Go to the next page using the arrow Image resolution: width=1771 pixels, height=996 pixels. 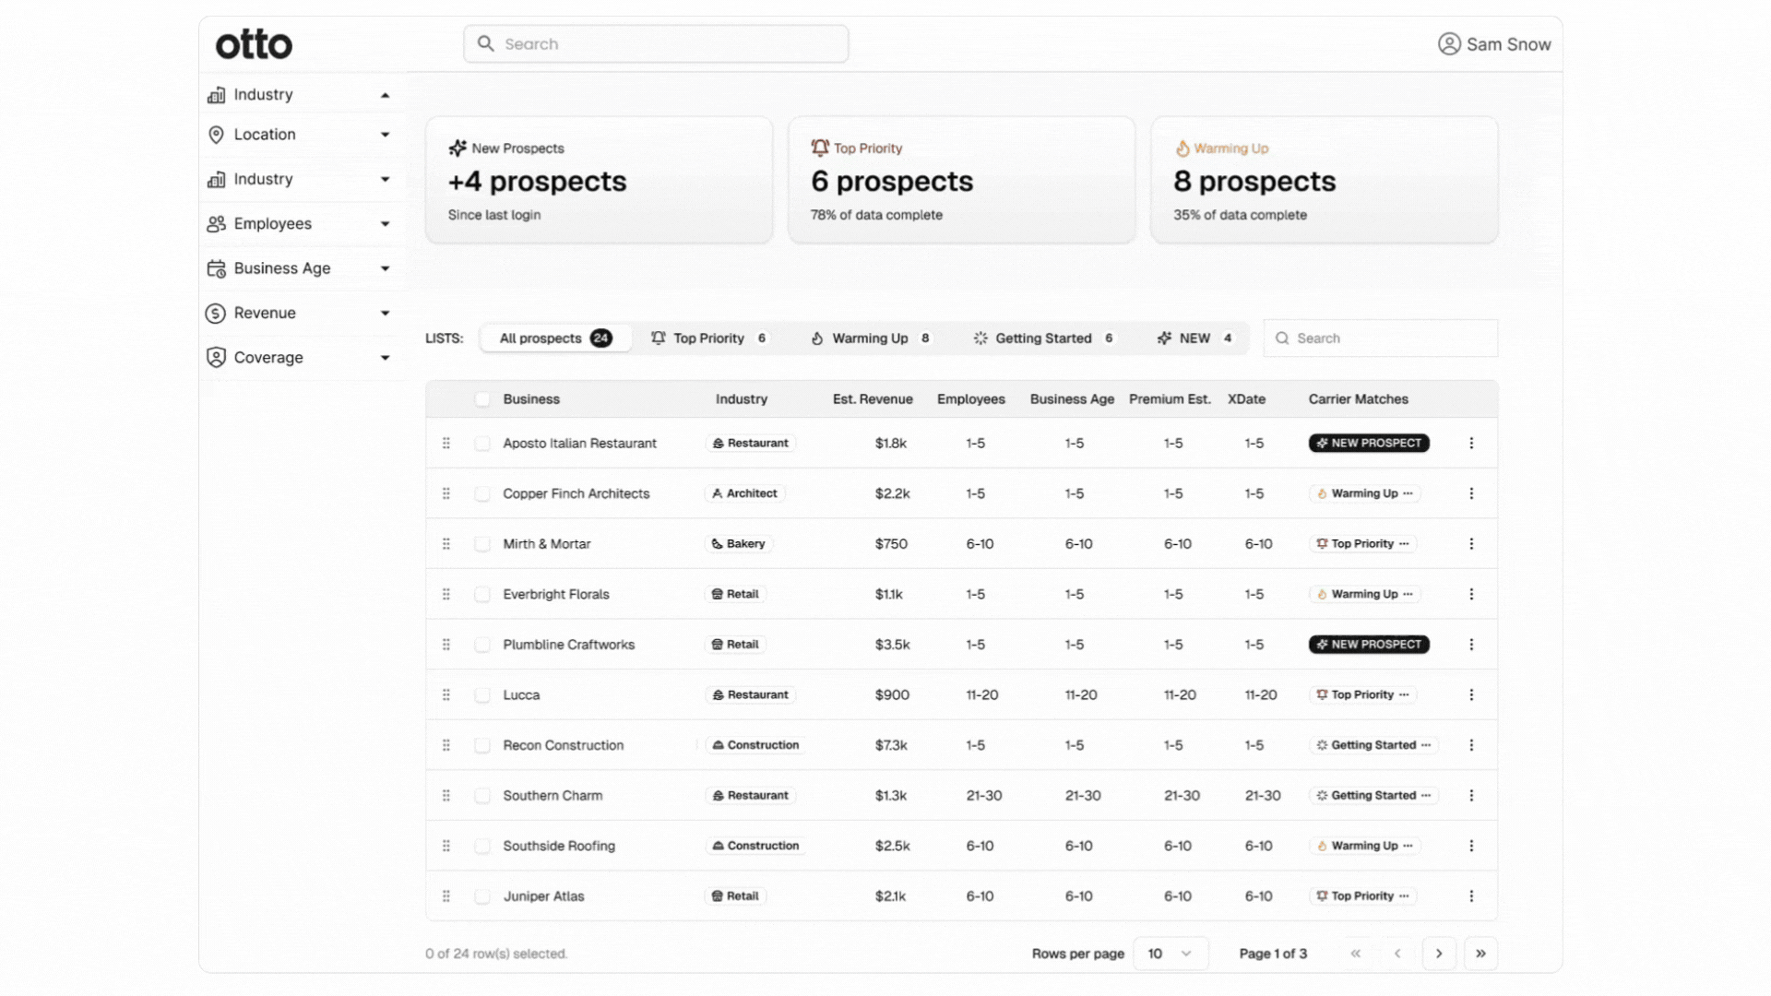[x=1439, y=954]
